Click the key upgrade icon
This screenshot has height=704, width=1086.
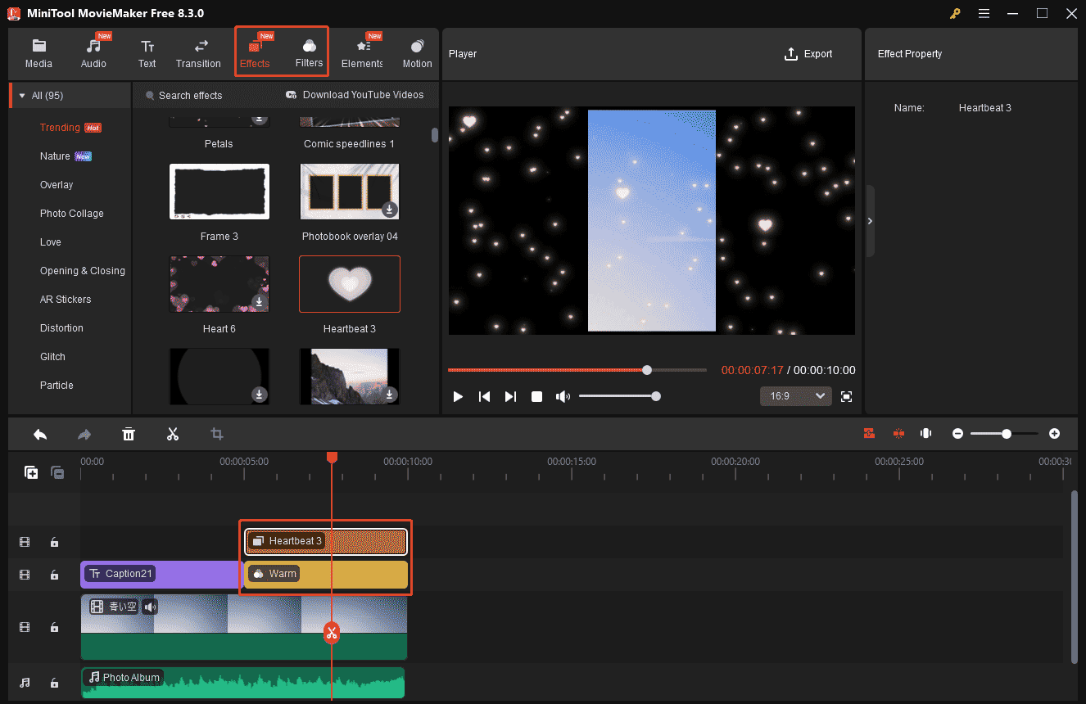click(955, 13)
